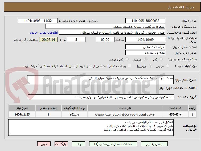Viewport: 201px width, 151px height.
Task: Click the resize handle of description textarea
Action: pos(28,83)
